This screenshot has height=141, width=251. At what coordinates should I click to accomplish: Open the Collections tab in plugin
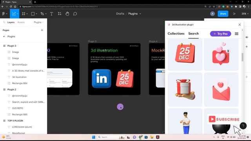(176, 34)
